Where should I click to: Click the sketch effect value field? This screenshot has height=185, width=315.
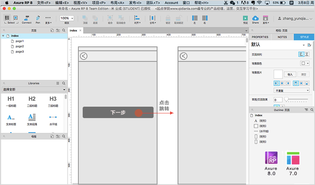point(278,100)
